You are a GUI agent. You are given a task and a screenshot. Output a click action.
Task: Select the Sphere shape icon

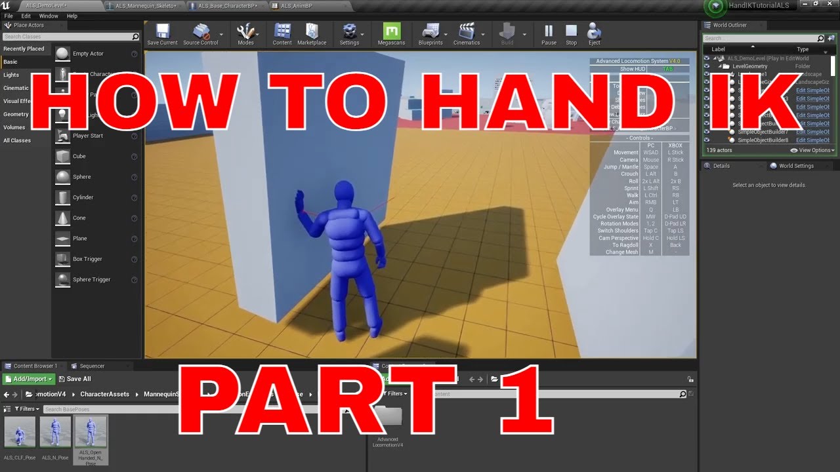[62, 177]
